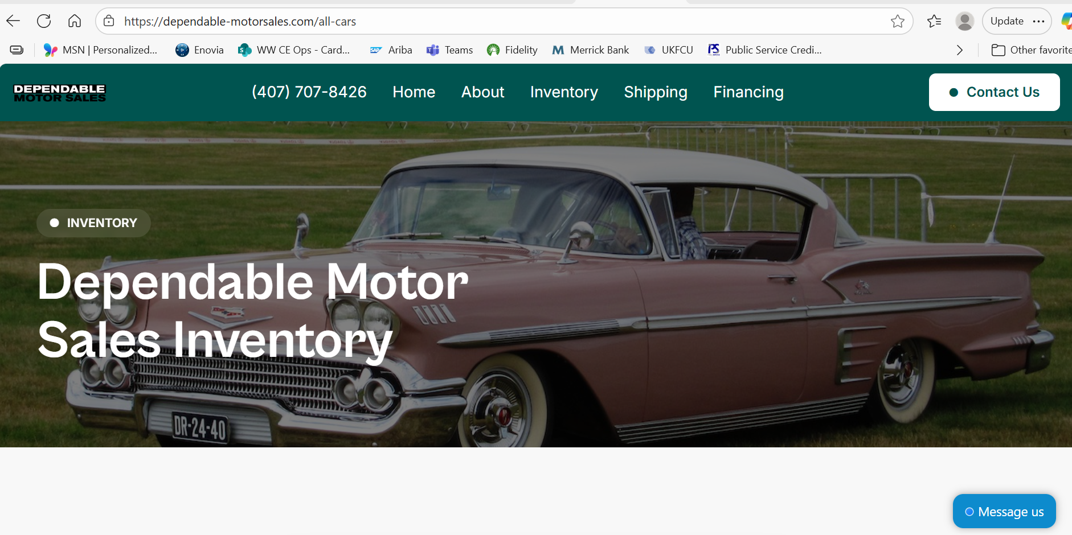Add page to favorites star icon
Screen dimensions: 1072x535
tap(898, 22)
